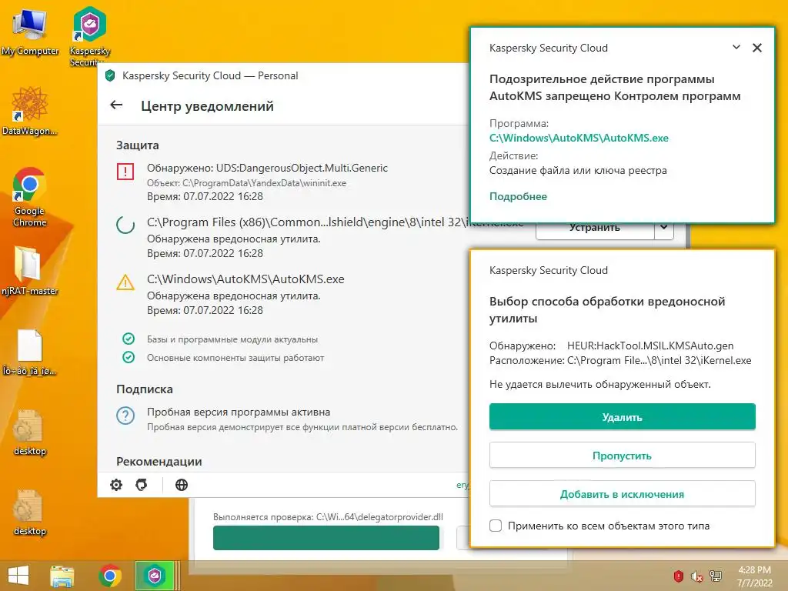Click the 'Рекомендации' section heading
The image size is (788, 591).
click(159, 462)
